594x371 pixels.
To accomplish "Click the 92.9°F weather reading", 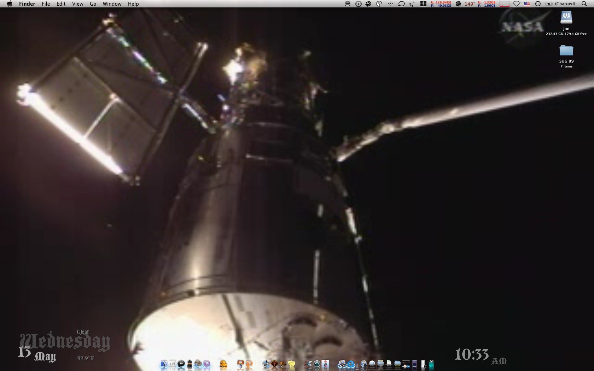I will coord(86,358).
